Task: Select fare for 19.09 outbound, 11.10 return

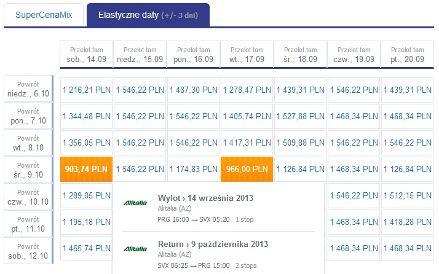Action: (x=354, y=222)
